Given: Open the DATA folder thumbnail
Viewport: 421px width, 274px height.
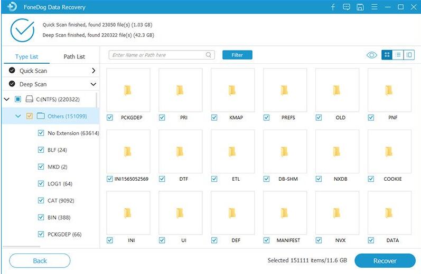Looking at the screenshot, I should point(389,213).
